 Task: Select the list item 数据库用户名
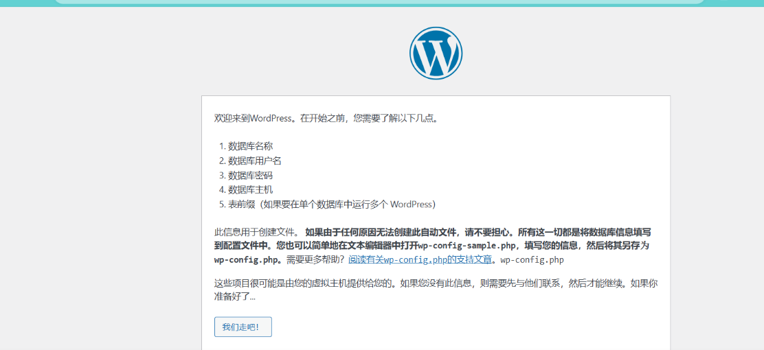(x=255, y=161)
